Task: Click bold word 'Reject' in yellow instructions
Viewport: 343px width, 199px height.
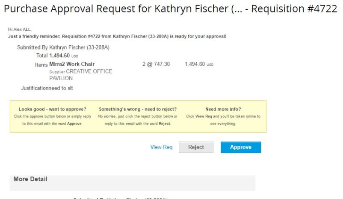Action: [164, 124]
